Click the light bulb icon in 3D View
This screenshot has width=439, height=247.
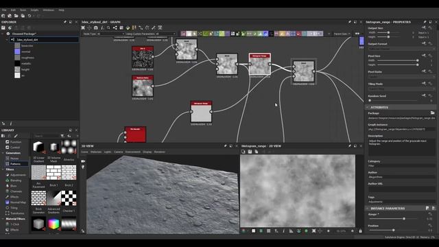[x=83, y=167]
